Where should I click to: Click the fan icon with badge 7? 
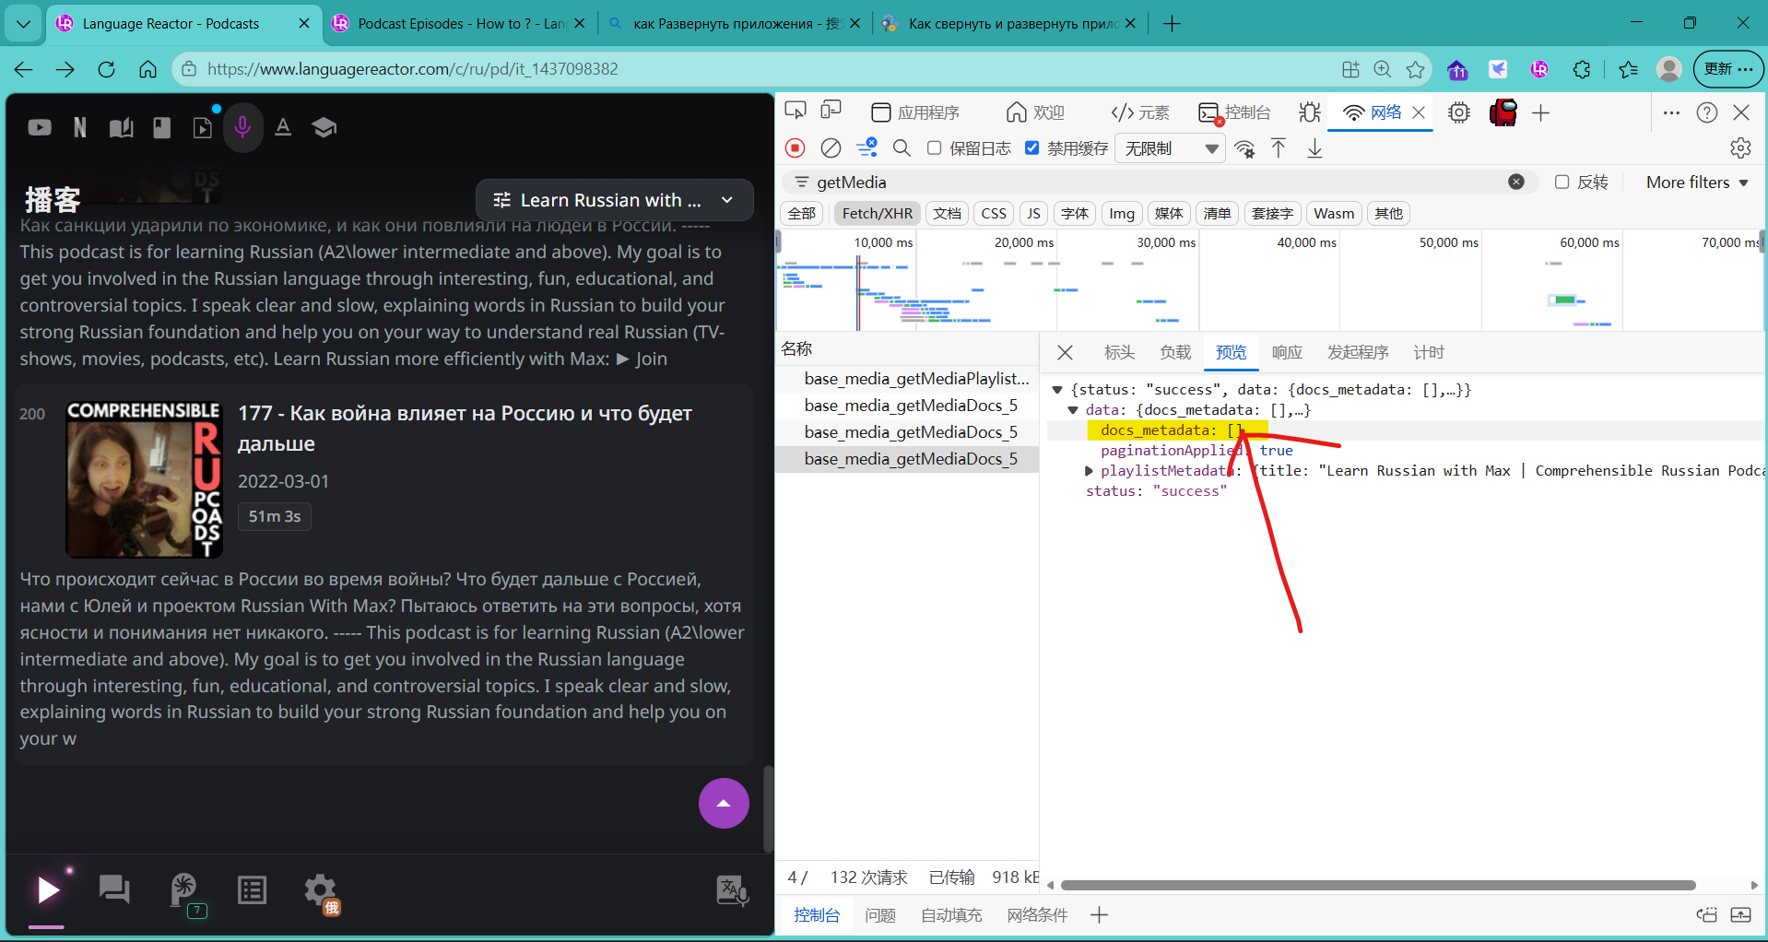click(184, 891)
